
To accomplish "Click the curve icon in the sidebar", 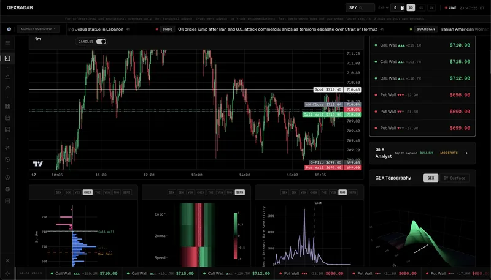I will [7, 88].
